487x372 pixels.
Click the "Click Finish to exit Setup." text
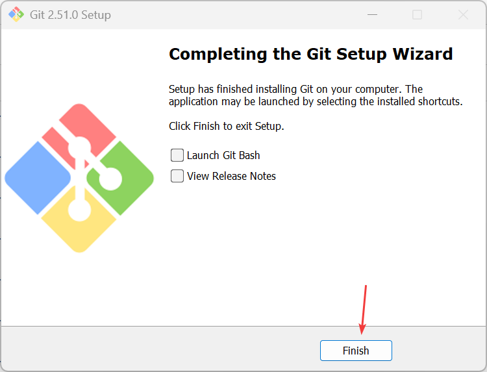point(226,126)
